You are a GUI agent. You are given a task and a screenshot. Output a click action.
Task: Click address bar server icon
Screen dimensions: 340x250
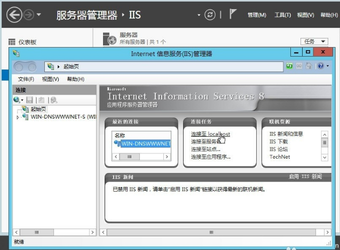(x=51, y=67)
